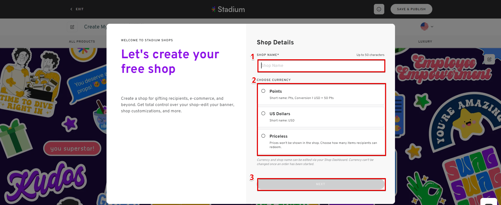Viewport: 501px width, 205px height.
Task: Select the US Dollars currency option
Action: pyautogui.click(x=321, y=117)
